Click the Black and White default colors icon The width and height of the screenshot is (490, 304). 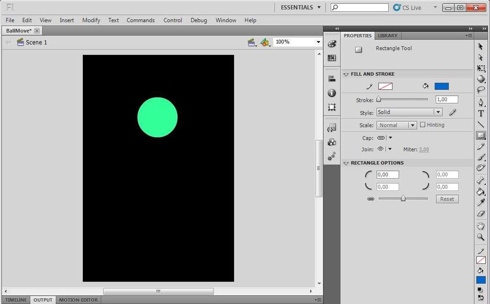pos(480,290)
